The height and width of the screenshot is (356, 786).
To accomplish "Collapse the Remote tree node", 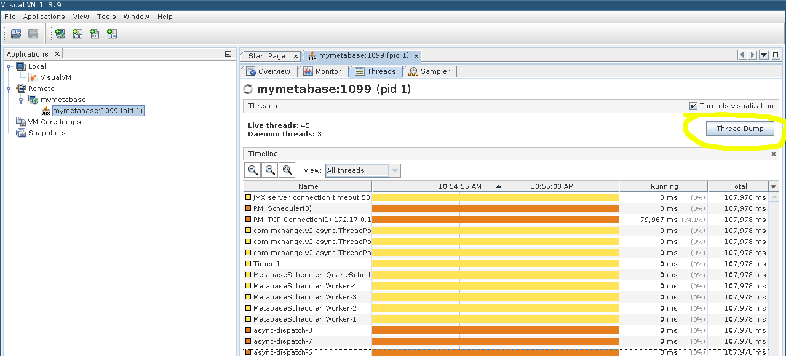I will 9,89.
